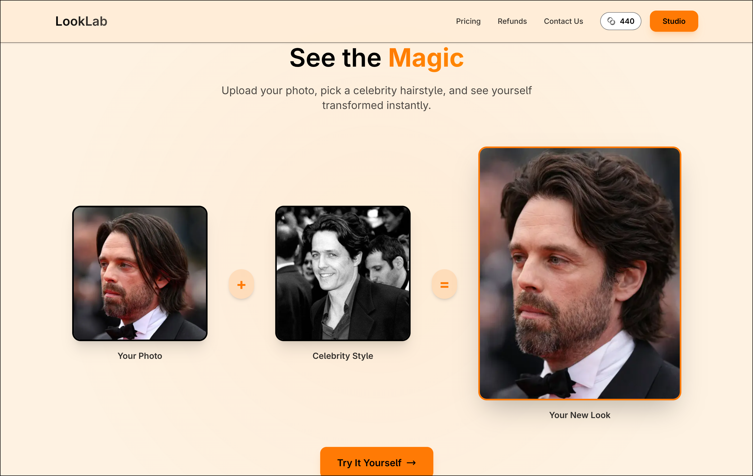
Task: Click the upload your photo description text
Action: click(376, 98)
